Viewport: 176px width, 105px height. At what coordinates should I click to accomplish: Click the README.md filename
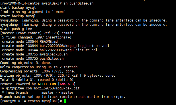49,42
